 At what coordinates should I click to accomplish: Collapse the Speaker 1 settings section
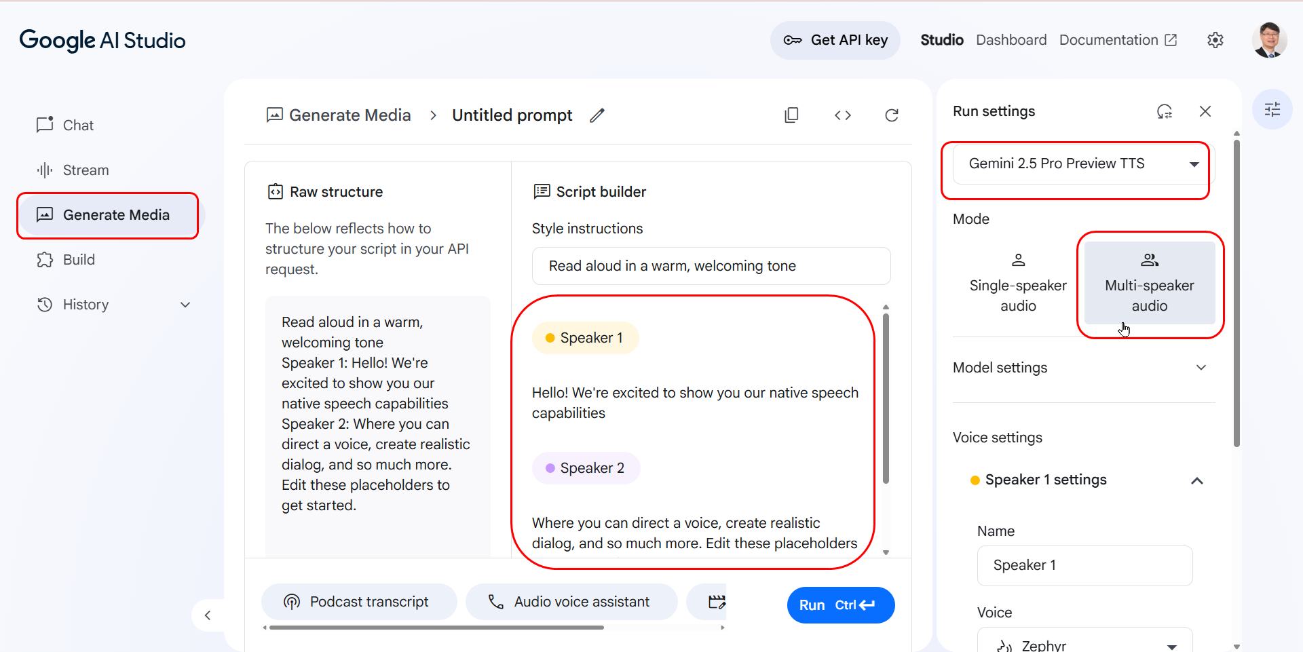pyautogui.click(x=1197, y=480)
